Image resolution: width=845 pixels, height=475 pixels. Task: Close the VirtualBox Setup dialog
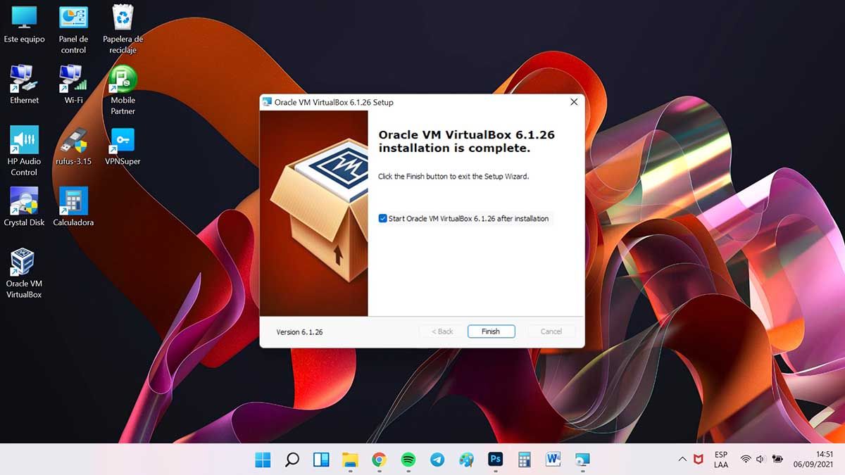pyautogui.click(x=573, y=102)
